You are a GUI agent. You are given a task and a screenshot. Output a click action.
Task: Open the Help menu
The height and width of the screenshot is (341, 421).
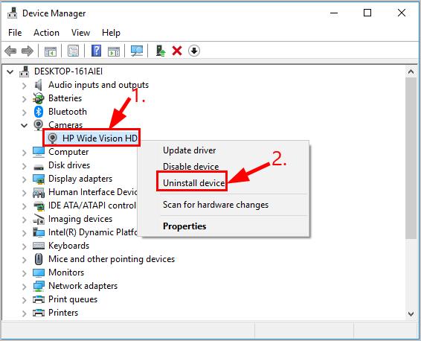pos(111,33)
